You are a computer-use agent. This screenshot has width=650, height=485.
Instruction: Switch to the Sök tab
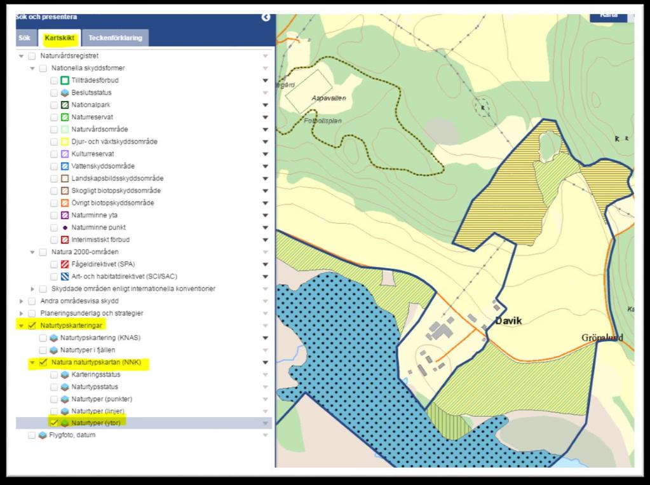pos(24,38)
